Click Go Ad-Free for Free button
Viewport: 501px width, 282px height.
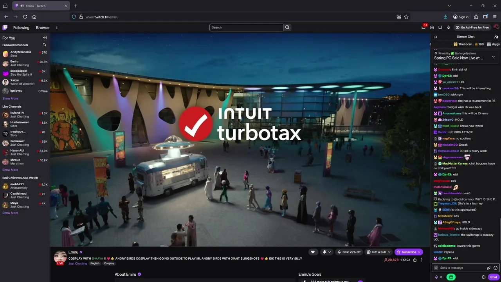[472, 27]
